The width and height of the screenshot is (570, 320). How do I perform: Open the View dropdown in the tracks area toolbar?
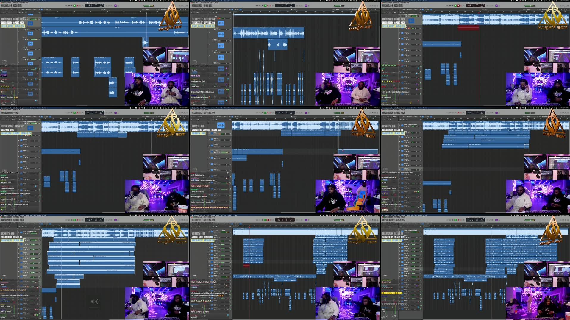(35, 10)
